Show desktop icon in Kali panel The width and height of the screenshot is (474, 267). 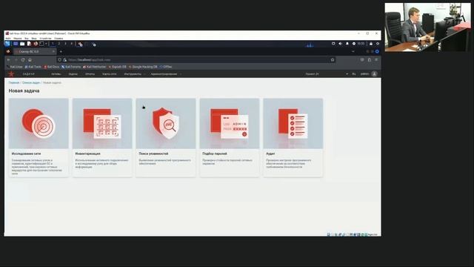click(x=16, y=44)
